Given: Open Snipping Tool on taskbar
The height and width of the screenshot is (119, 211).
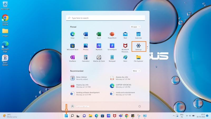Looking at the screenshot, I should pos(139,116).
